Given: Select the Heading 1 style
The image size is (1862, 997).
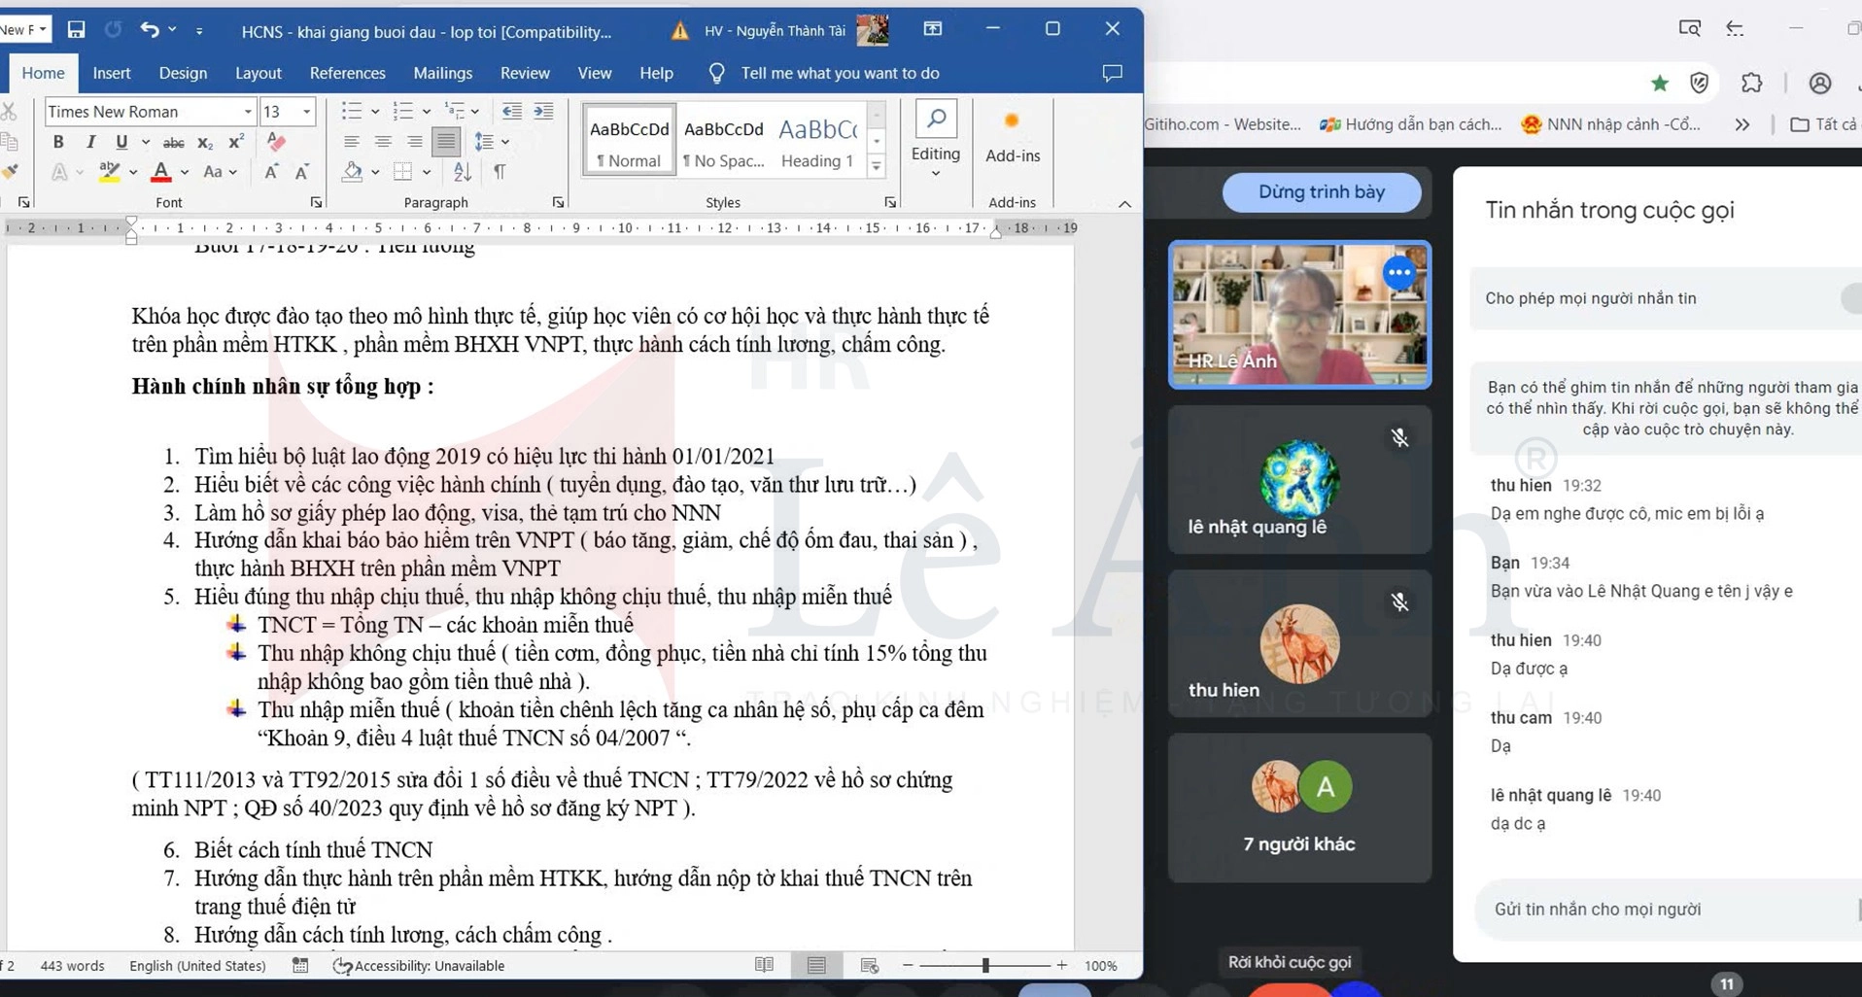Looking at the screenshot, I should pos(817,141).
